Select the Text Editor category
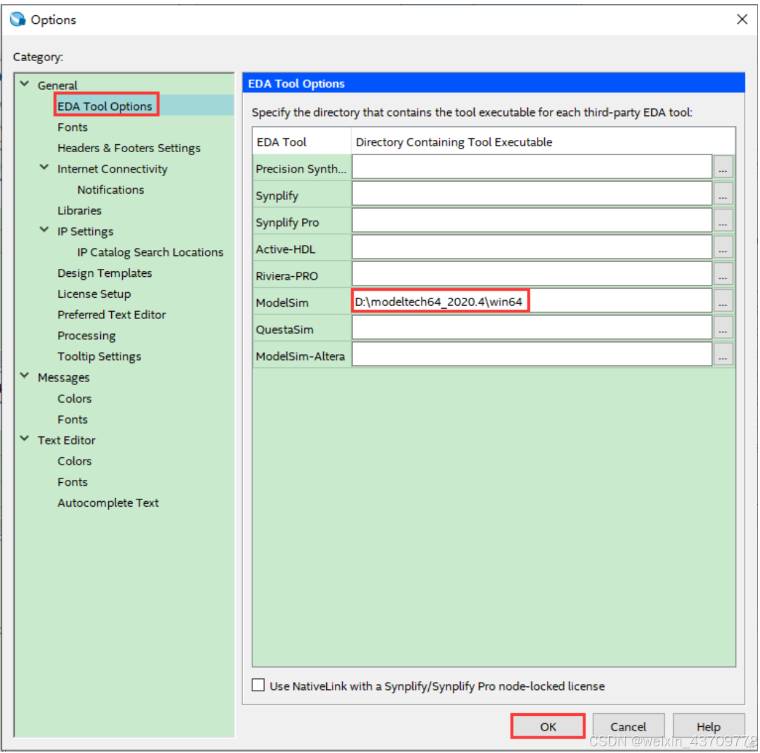The height and width of the screenshot is (753, 760). (67, 440)
